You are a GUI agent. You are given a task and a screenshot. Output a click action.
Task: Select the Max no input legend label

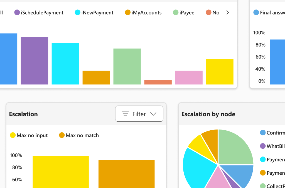[x=32, y=135]
